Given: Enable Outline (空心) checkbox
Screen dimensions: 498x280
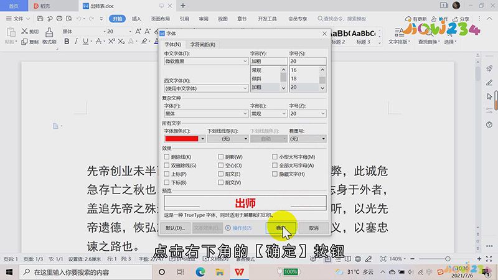Looking at the screenshot, I should [221, 166].
